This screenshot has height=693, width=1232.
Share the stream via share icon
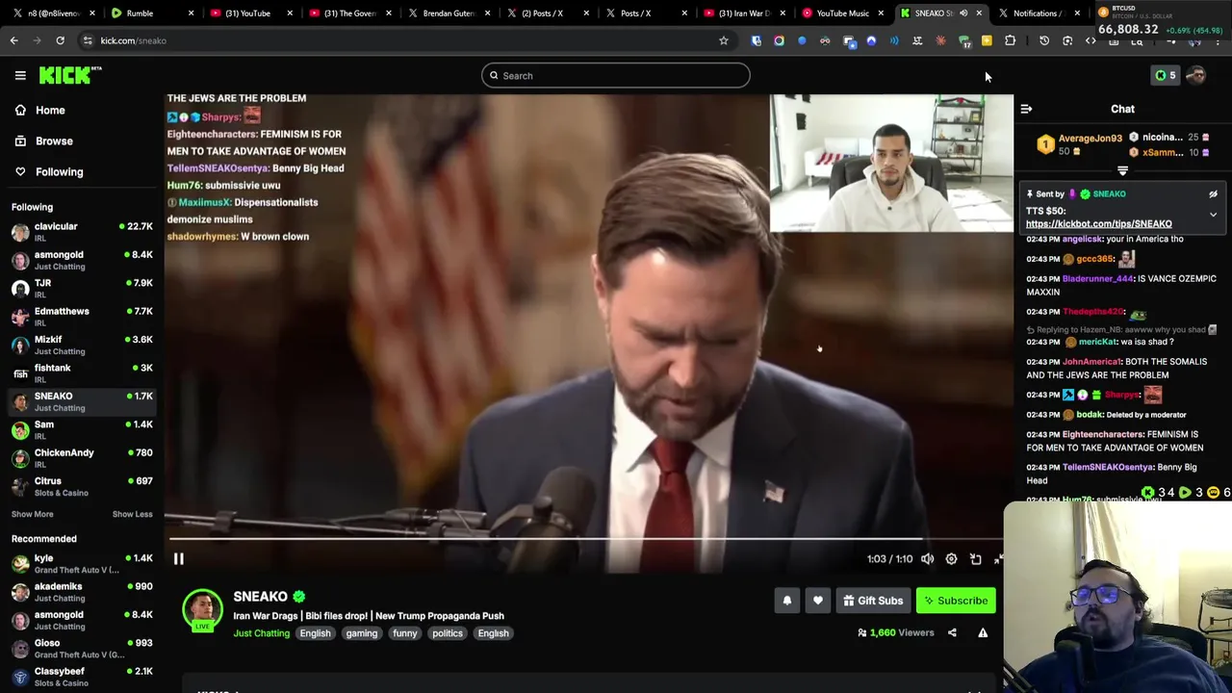[952, 632]
